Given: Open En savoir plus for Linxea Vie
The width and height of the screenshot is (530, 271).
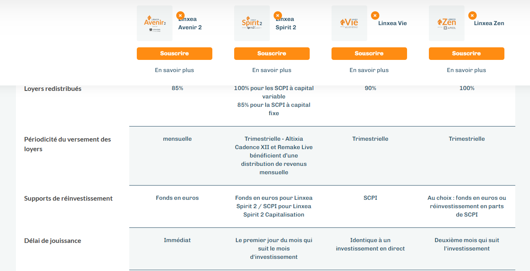Looking at the screenshot, I should point(369,70).
